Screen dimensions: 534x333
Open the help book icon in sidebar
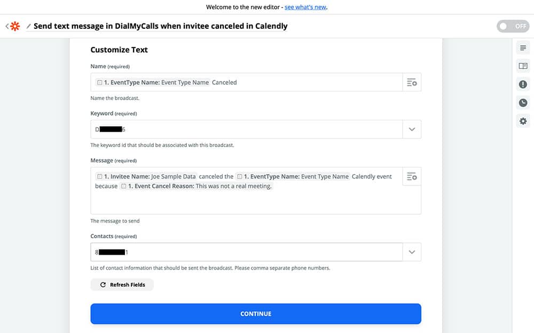point(523,66)
